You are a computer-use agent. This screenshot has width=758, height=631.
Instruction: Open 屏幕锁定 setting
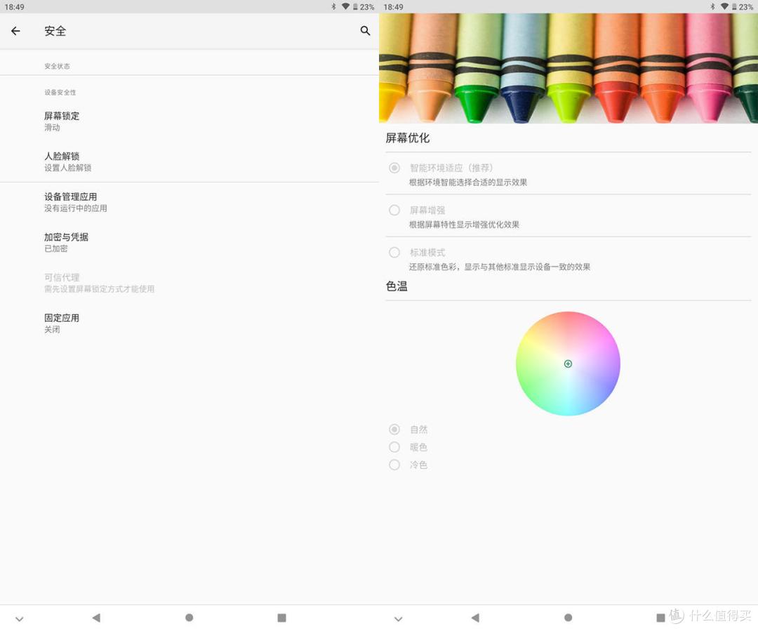pyautogui.click(x=189, y=121)
